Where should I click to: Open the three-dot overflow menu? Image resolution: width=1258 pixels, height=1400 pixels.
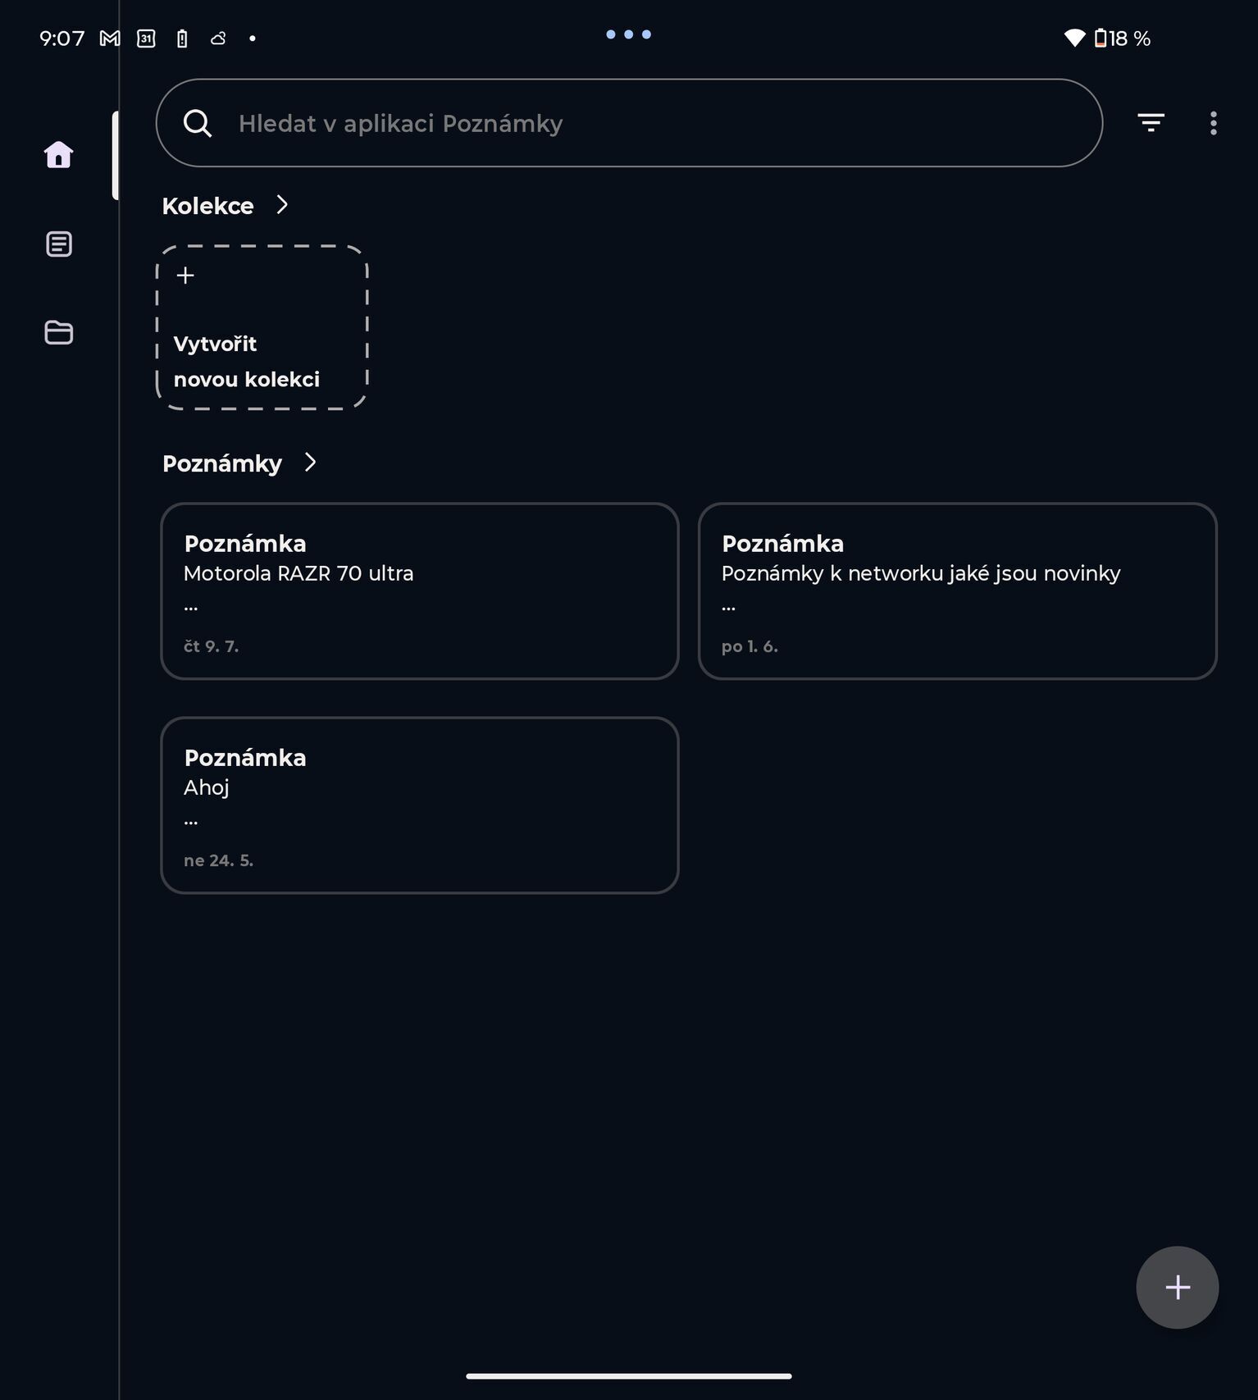coord(1213,123)
